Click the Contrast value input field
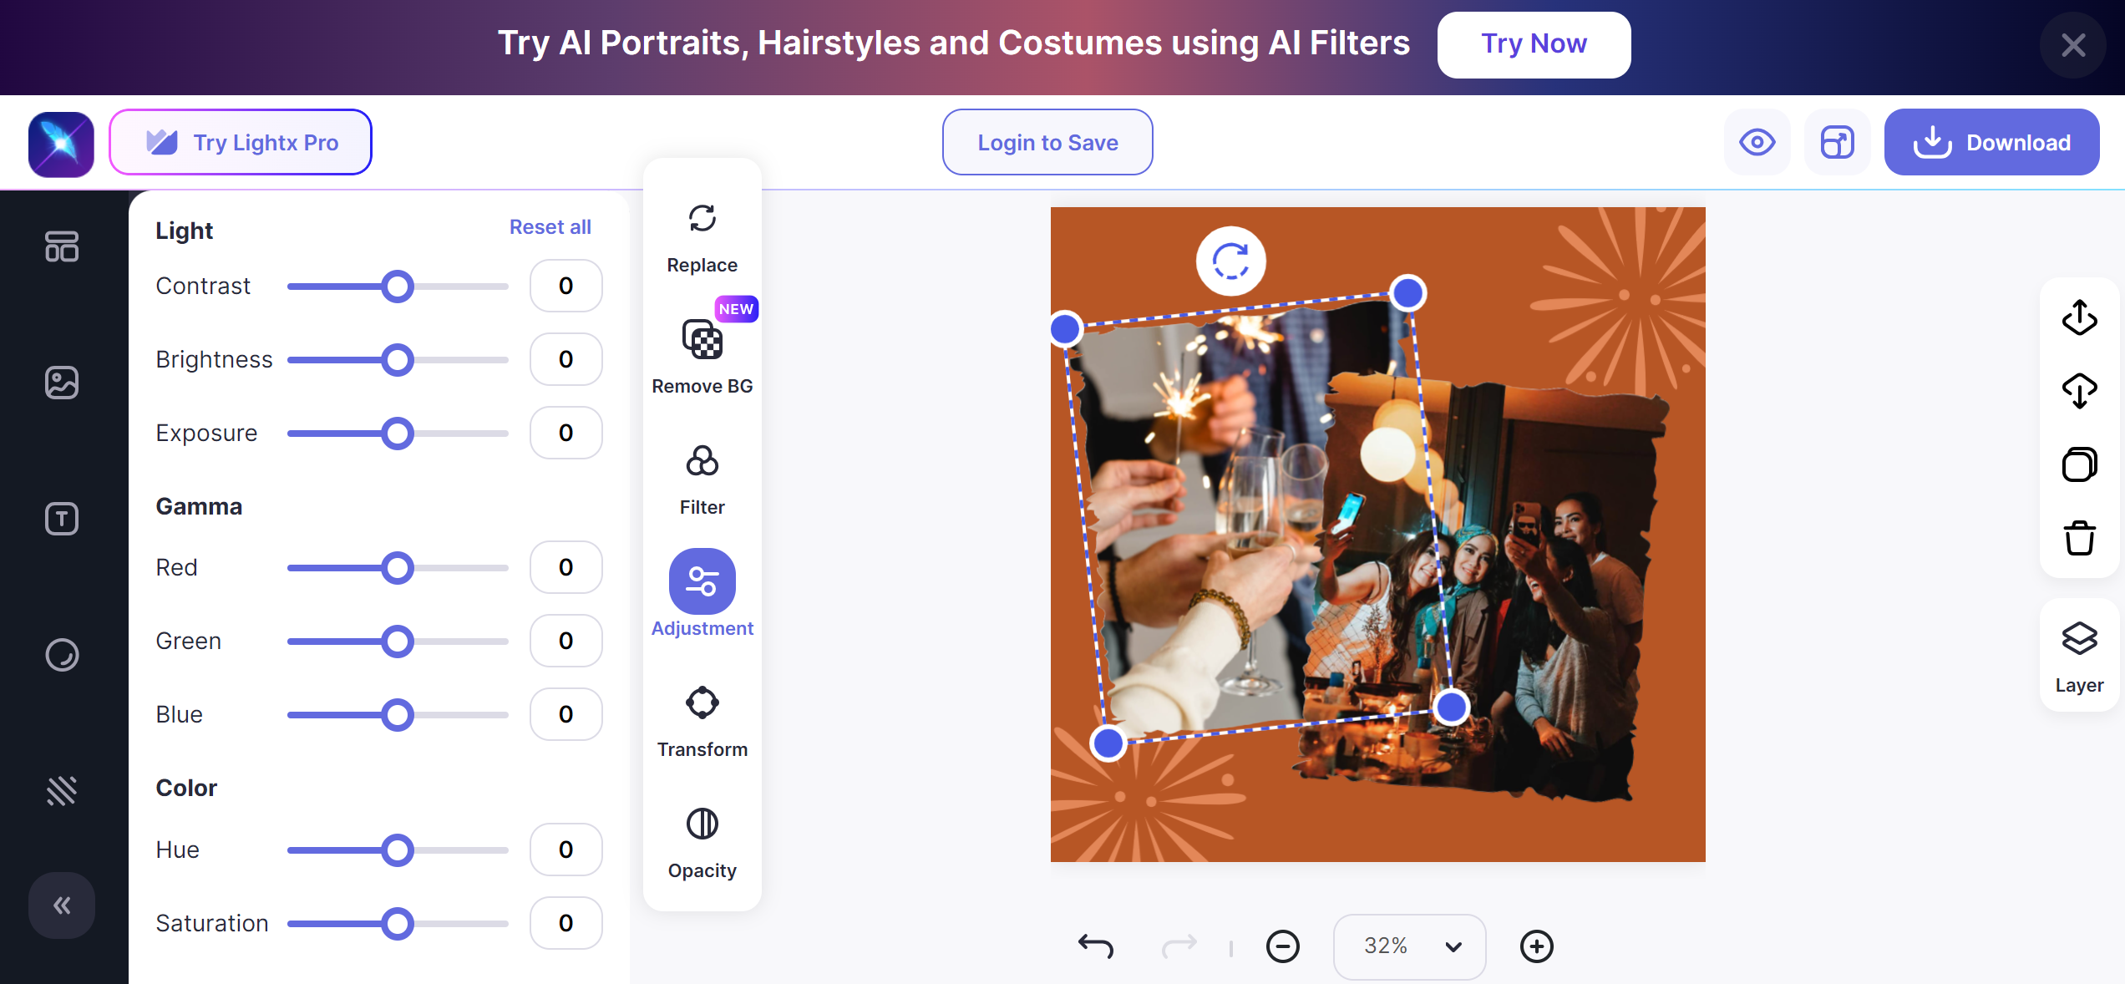The image size is (2125, 984). pyautogui.click(x=565, y=286)
